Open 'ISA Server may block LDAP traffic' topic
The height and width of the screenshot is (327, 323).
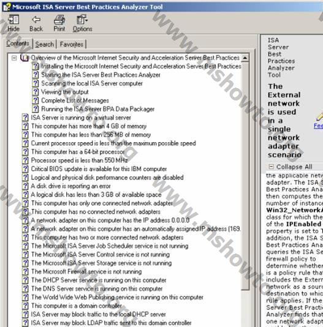click(111, 323)
